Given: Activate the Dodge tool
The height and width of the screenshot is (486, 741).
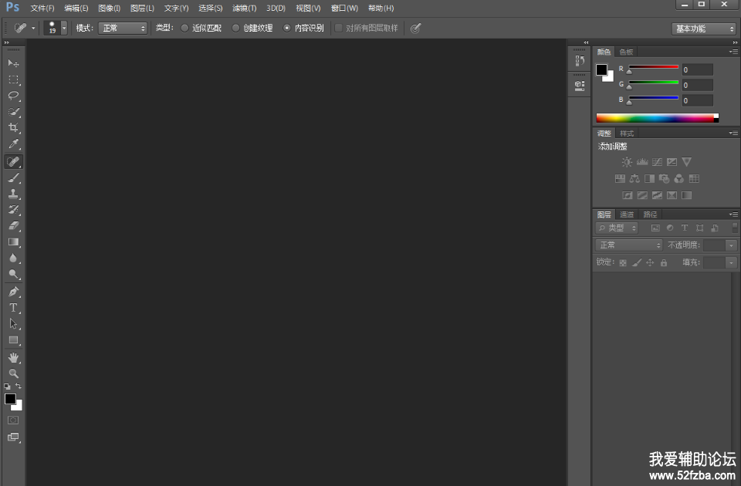Looking at the screenshot, I should [x=13, y=274].
